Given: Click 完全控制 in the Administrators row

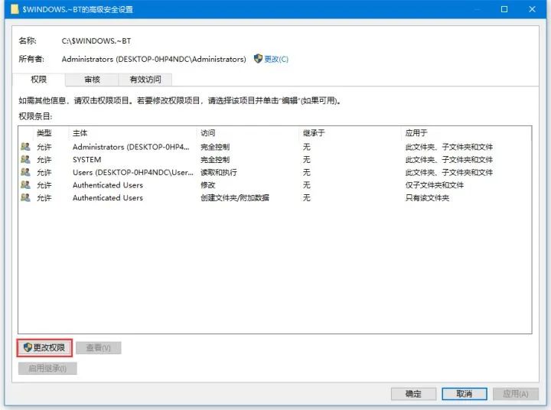Looking at the screenshot, I should (x=215, y=147).
